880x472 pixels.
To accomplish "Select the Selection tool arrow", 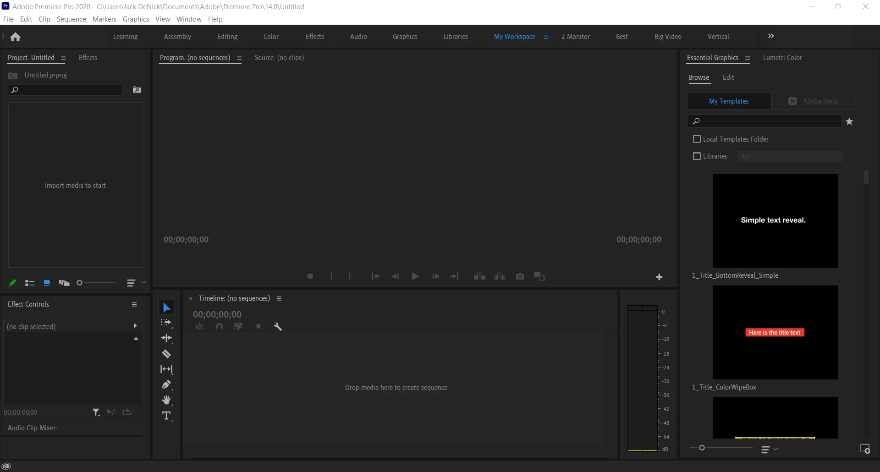I will (166, 307).
